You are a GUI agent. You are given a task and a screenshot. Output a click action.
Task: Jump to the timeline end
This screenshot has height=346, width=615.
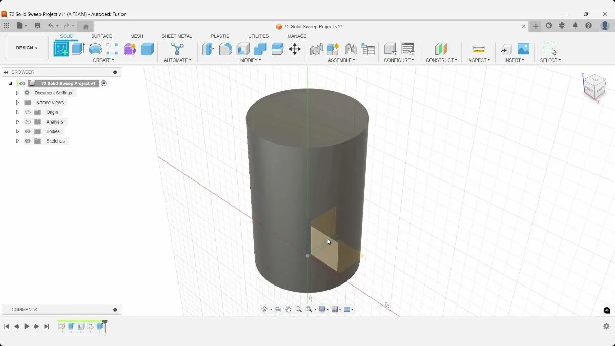47,327
